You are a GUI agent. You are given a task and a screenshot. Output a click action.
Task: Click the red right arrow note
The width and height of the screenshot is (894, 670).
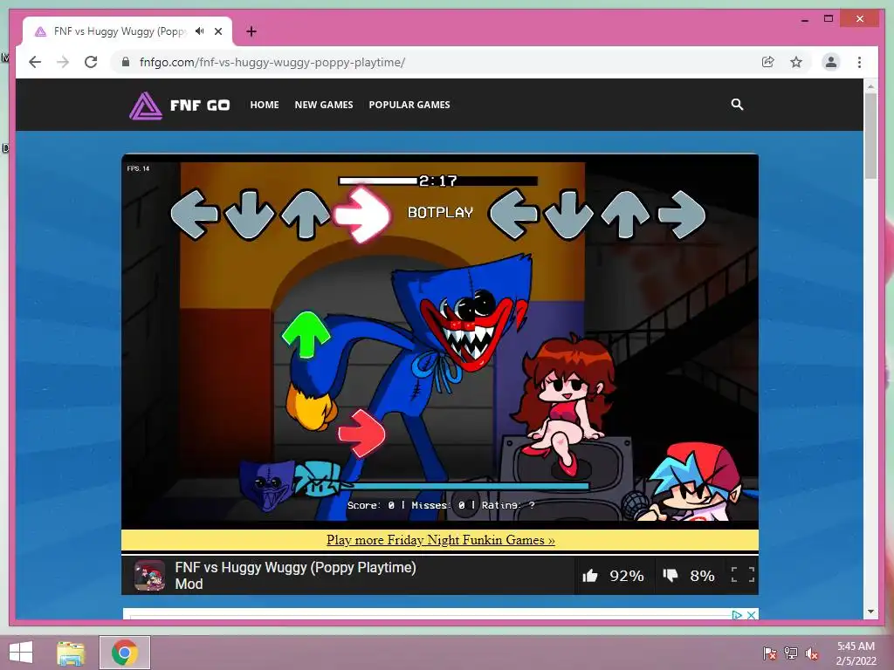coord(361,433)
